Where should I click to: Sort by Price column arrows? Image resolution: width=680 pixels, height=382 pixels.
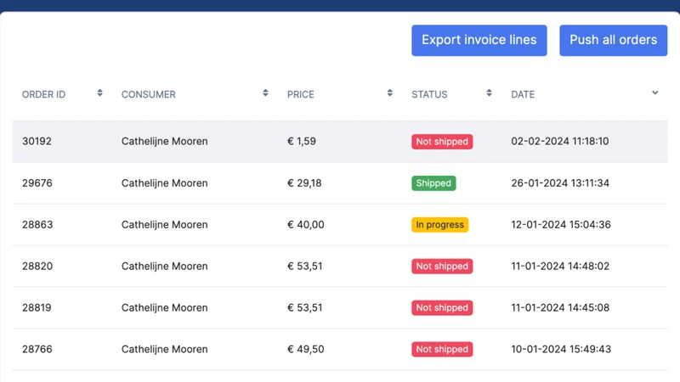coord(390,93)
